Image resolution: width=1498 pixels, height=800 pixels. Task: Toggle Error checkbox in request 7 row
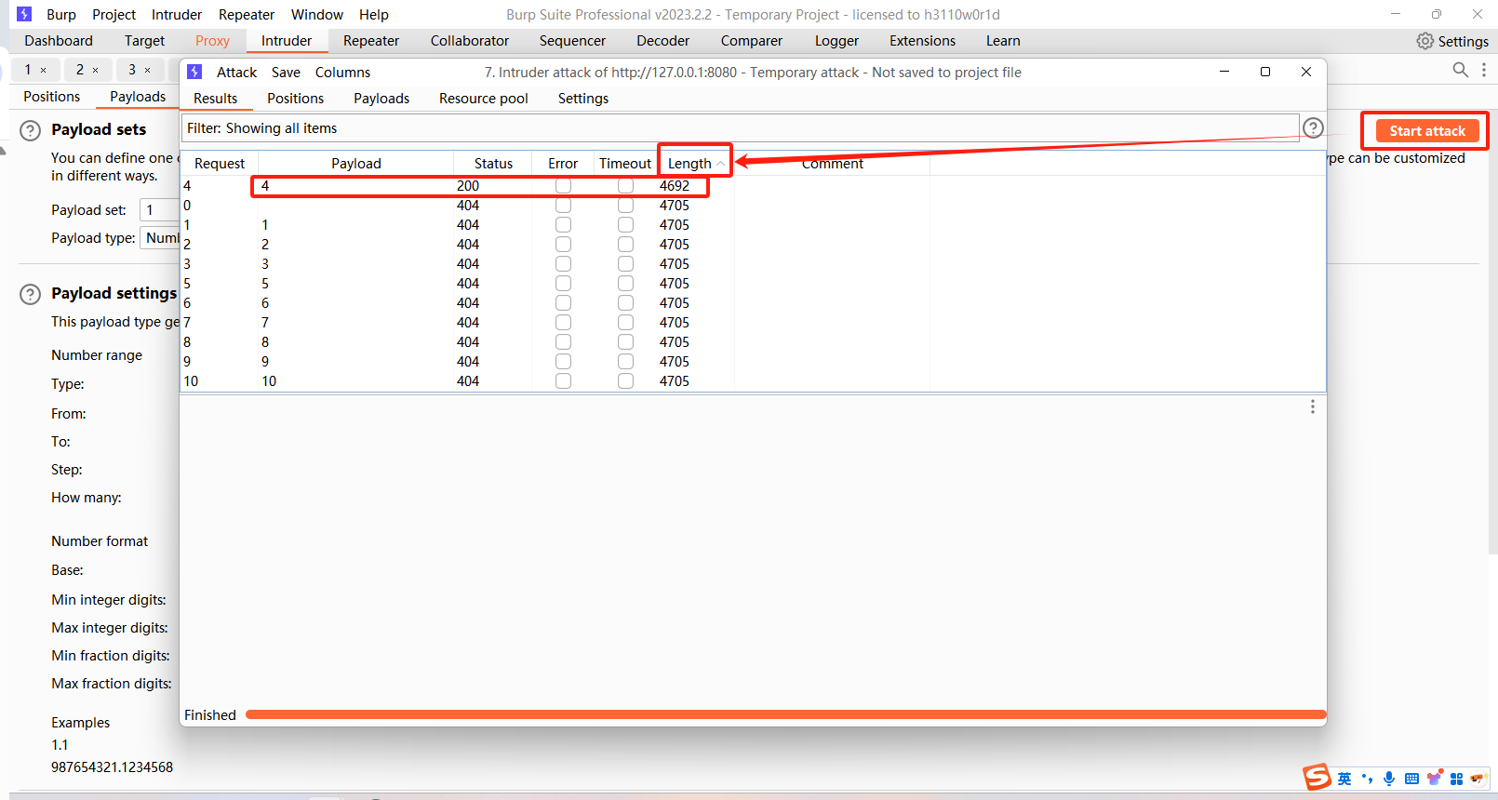pyautogui.click(x=563, y=323)
